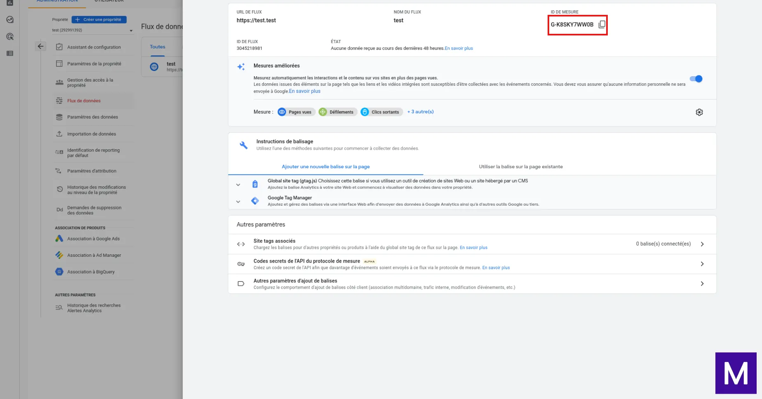Click the purple M logo badge
762x399 pixels.
click(736, 373)
